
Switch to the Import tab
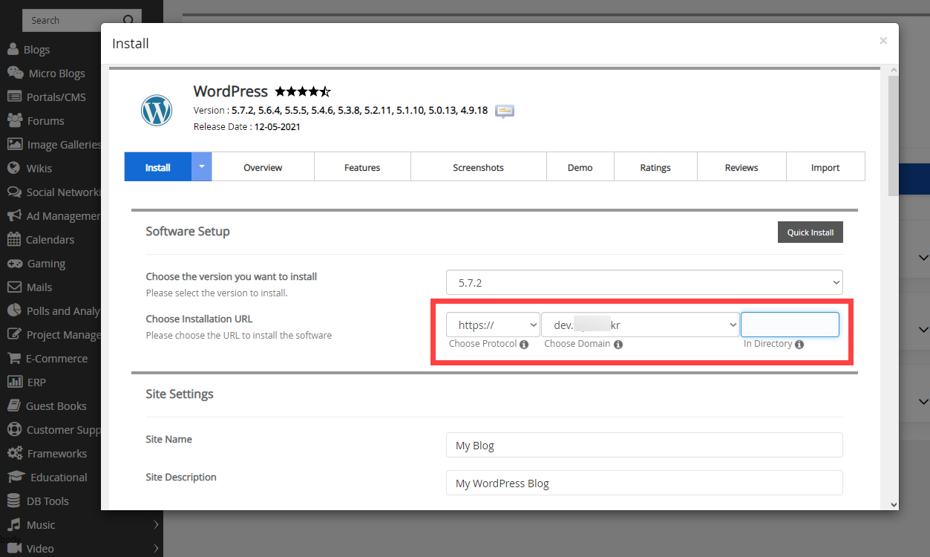[825, 167]
